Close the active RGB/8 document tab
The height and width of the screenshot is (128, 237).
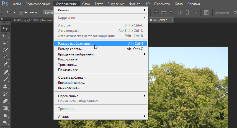(x=172, y=20)
